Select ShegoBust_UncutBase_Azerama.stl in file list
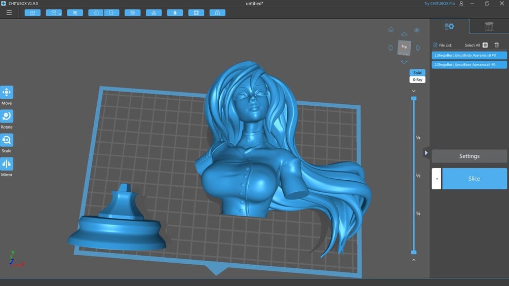509x286 pixels. click(469, 64)
